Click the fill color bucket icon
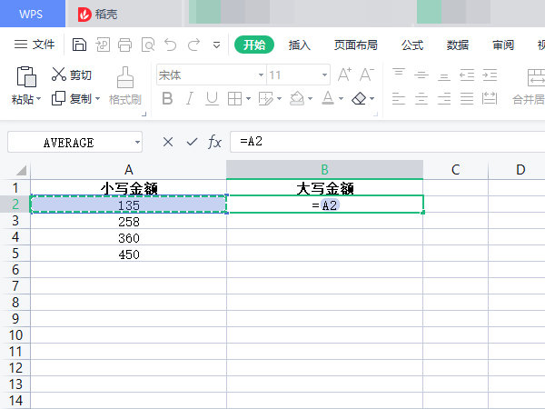545x409 pixels. coord(297,99)
